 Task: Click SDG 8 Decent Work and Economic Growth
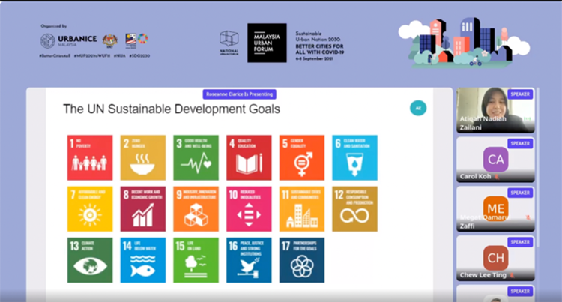click(x=143, y=209)
